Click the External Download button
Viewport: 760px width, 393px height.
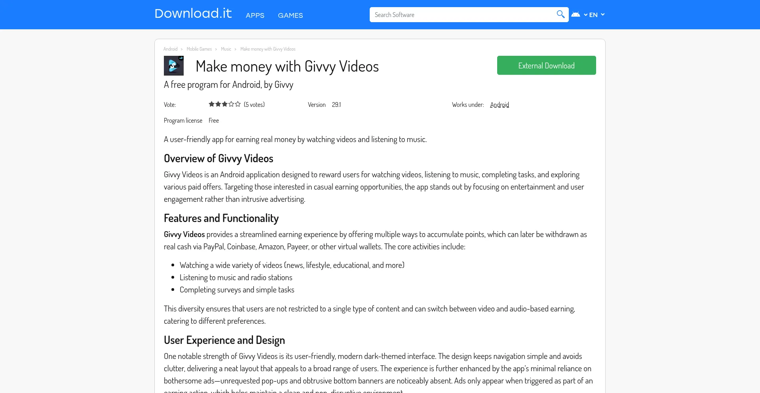tap(546, 65)
